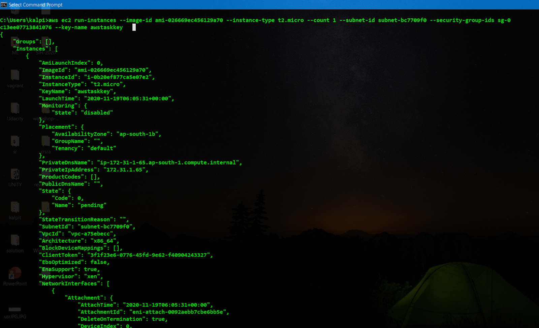
Task: Click the PowerPoint desktop shortcut icon
Action: (x=15, y=273)
